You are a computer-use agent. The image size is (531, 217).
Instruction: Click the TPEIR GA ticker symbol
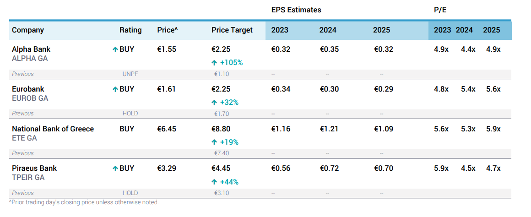click(28, 178)
